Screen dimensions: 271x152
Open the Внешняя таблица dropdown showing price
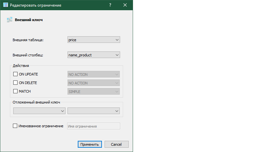pyautogui.click(x=94, y=40)
